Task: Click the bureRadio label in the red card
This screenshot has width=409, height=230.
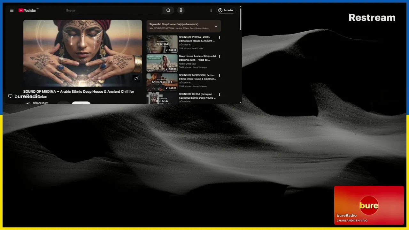Action: (347, 215)
